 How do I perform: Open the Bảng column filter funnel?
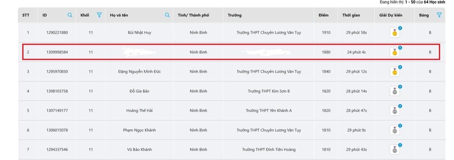(x=439, y=15)
